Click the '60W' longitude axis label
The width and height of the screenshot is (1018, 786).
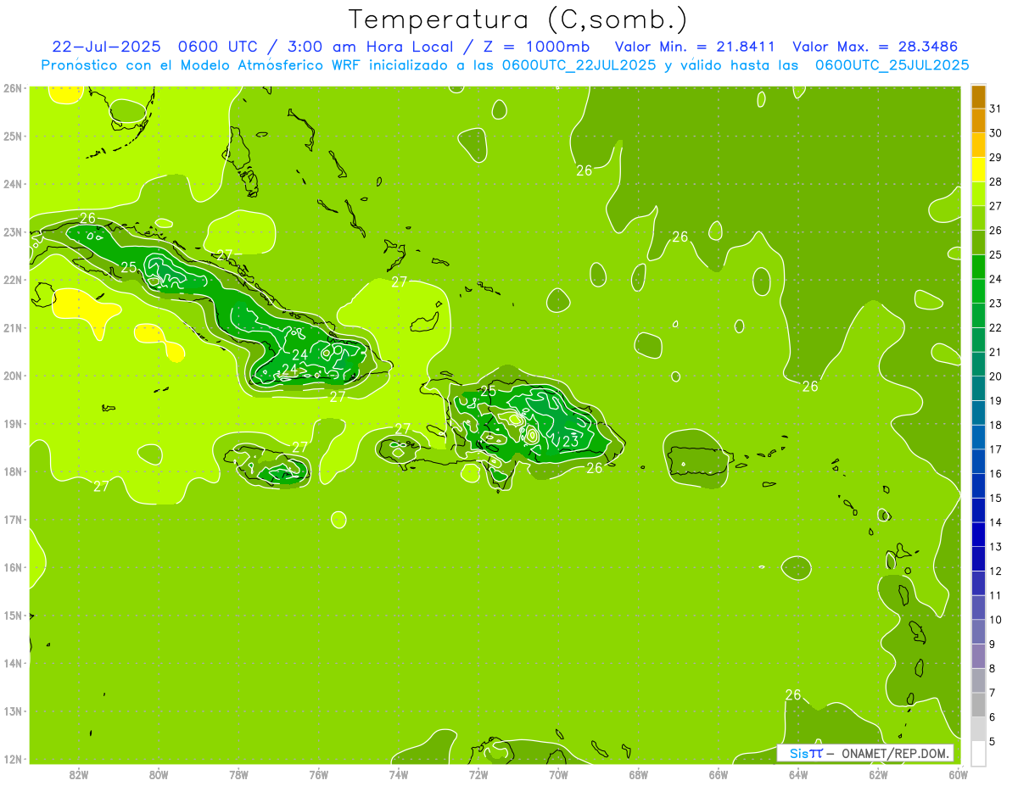tap(958, 774)
